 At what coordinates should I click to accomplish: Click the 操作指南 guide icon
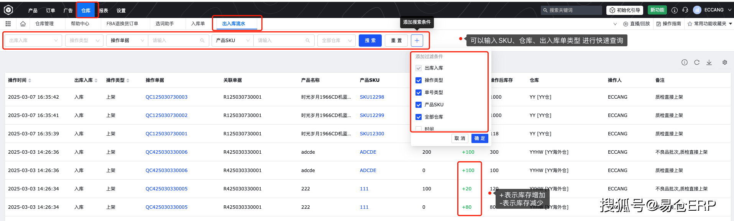pyautogui.click(x=658, y=24)
